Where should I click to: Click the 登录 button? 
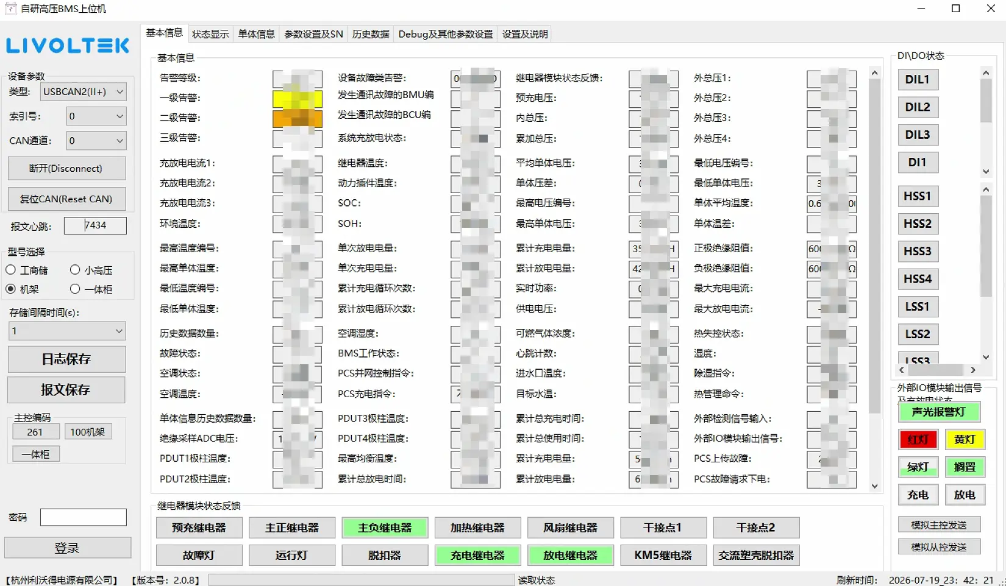[68, 548]
